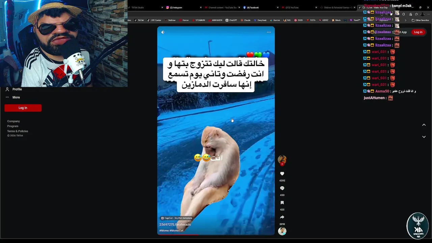The width and height of the screenshot is (432, 243).
Task: Open the Horror bookmark
Action: 184,20
